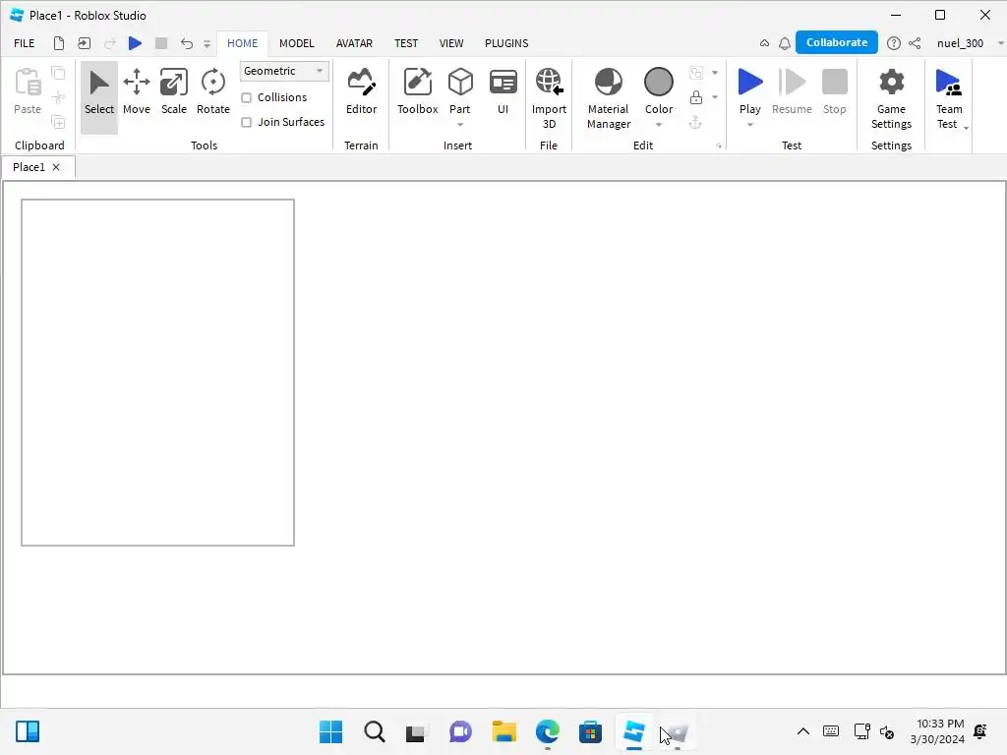Open the Terrain Editor

pyautogui.click(x=361, y=93)
